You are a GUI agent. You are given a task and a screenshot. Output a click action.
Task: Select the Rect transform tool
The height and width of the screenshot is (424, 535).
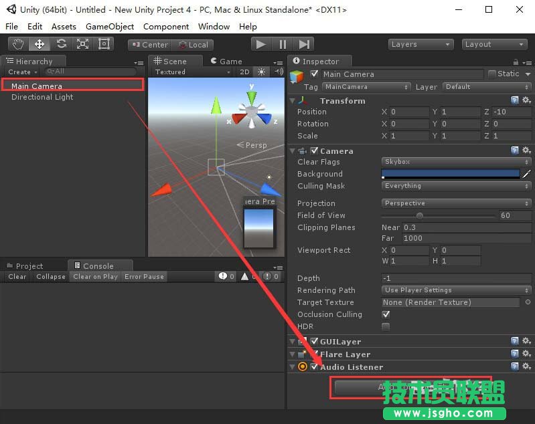[103, 44]
